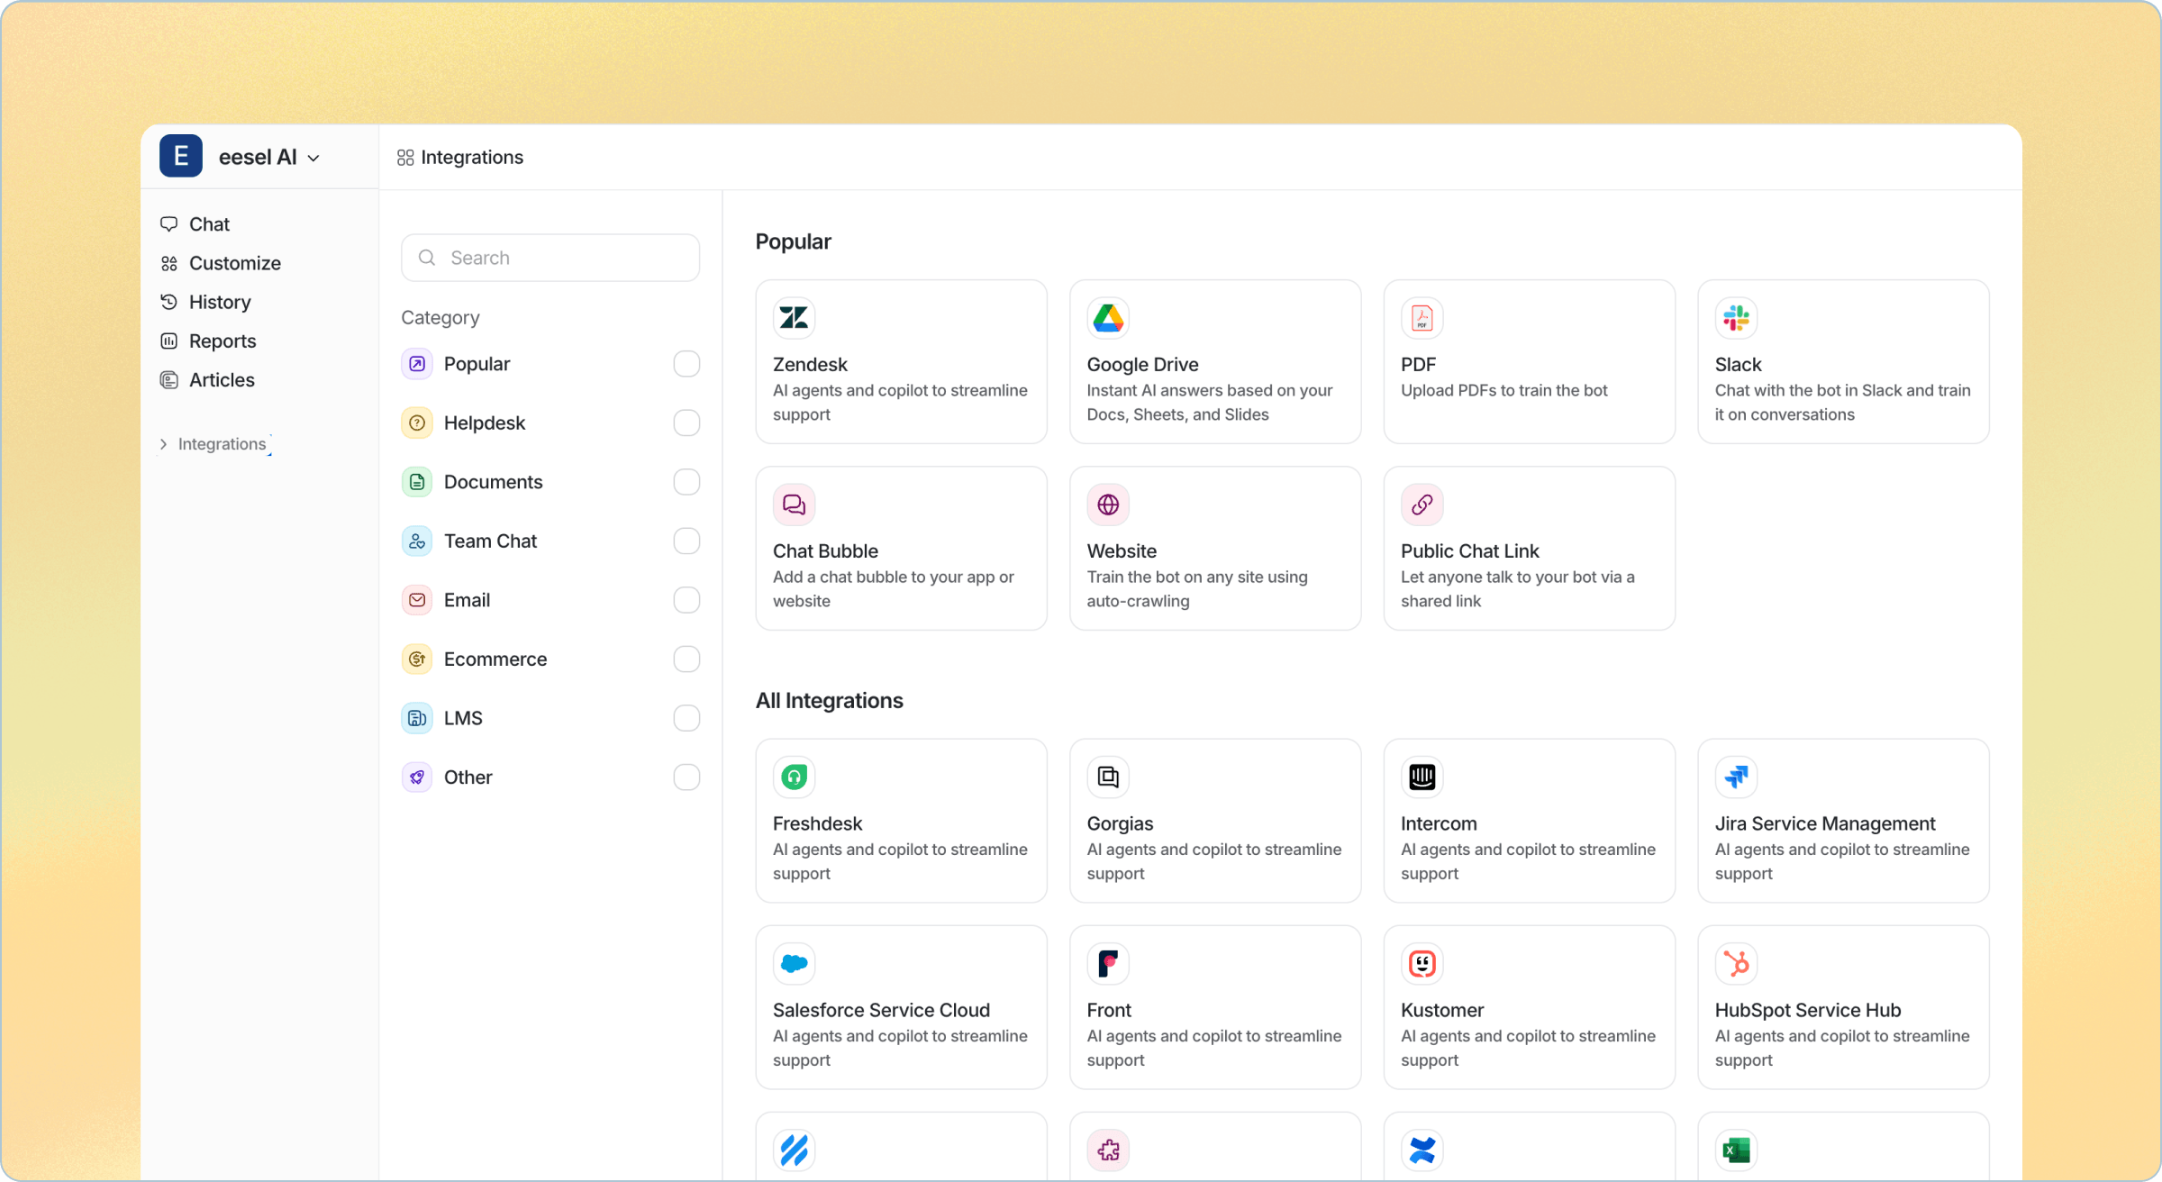Click the Team Chat category icon
The width and height of the screenshot is (2162, 1182).
(417, 541)
